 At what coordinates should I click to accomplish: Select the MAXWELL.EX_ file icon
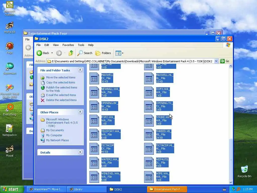coord(94,78)
